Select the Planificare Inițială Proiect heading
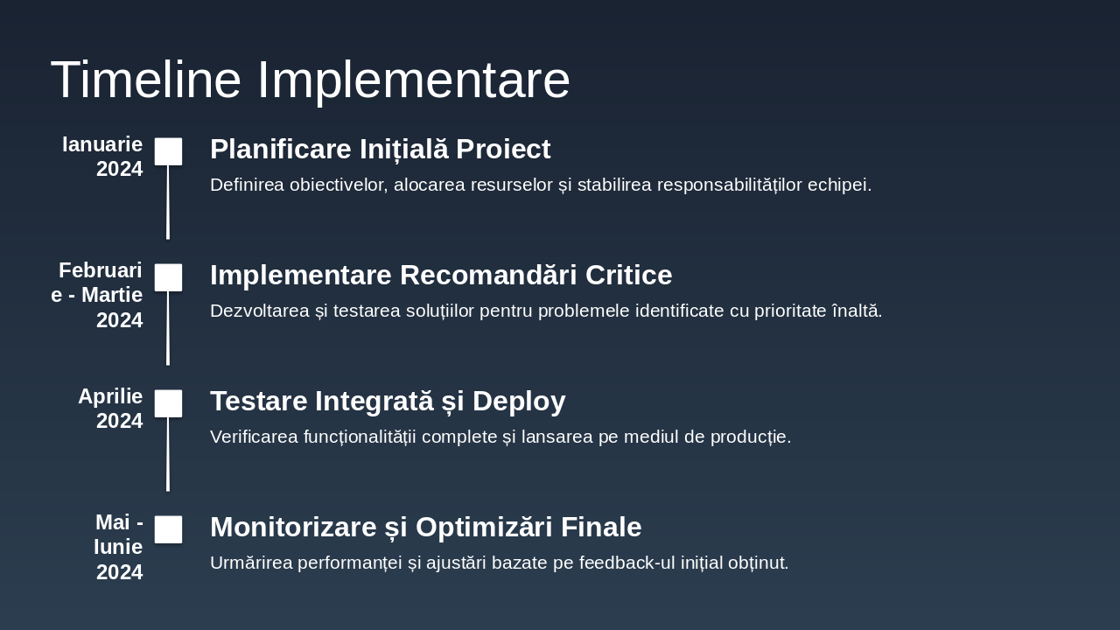Viewport: 1120px width, 630px height. 381,149
